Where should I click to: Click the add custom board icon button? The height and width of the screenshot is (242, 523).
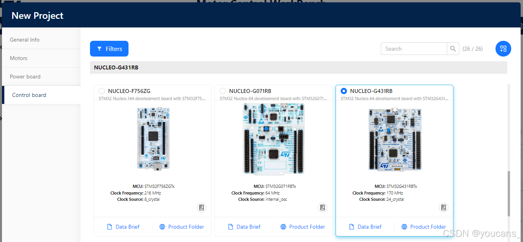[x=503, y=49]
